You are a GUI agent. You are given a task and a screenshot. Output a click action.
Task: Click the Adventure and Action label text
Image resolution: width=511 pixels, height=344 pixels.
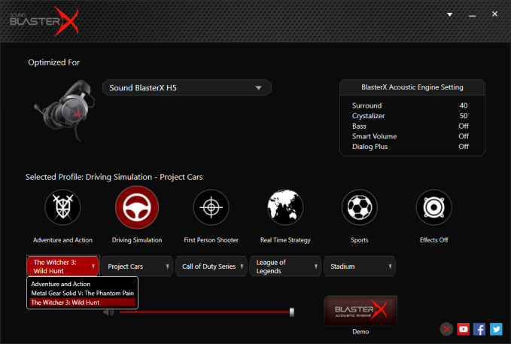click(x=62, y=240)
